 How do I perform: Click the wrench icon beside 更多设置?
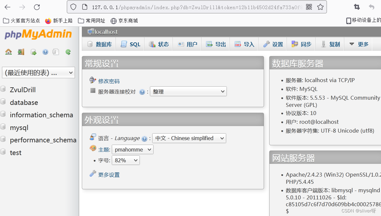coord(93,173)
